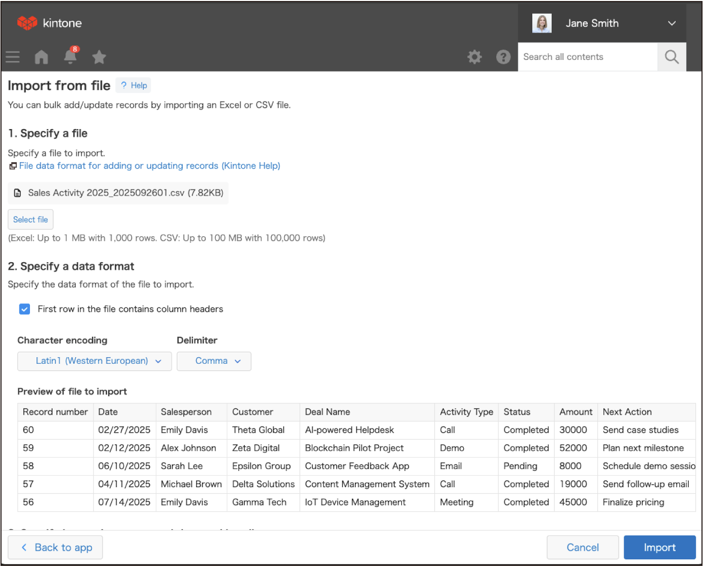Open the hamburger menu
Image resolution: width=703 pixels, height=566 pixels.
pos(13,57)
